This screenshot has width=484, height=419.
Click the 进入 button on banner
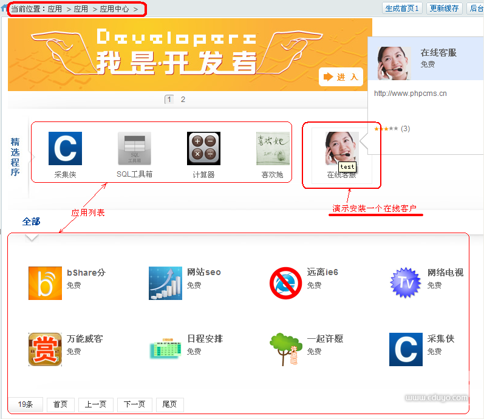tap(341, 77)
